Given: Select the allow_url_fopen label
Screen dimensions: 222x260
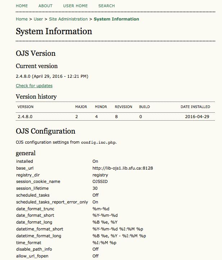Looking at the screenshot, I should [32, 256].
